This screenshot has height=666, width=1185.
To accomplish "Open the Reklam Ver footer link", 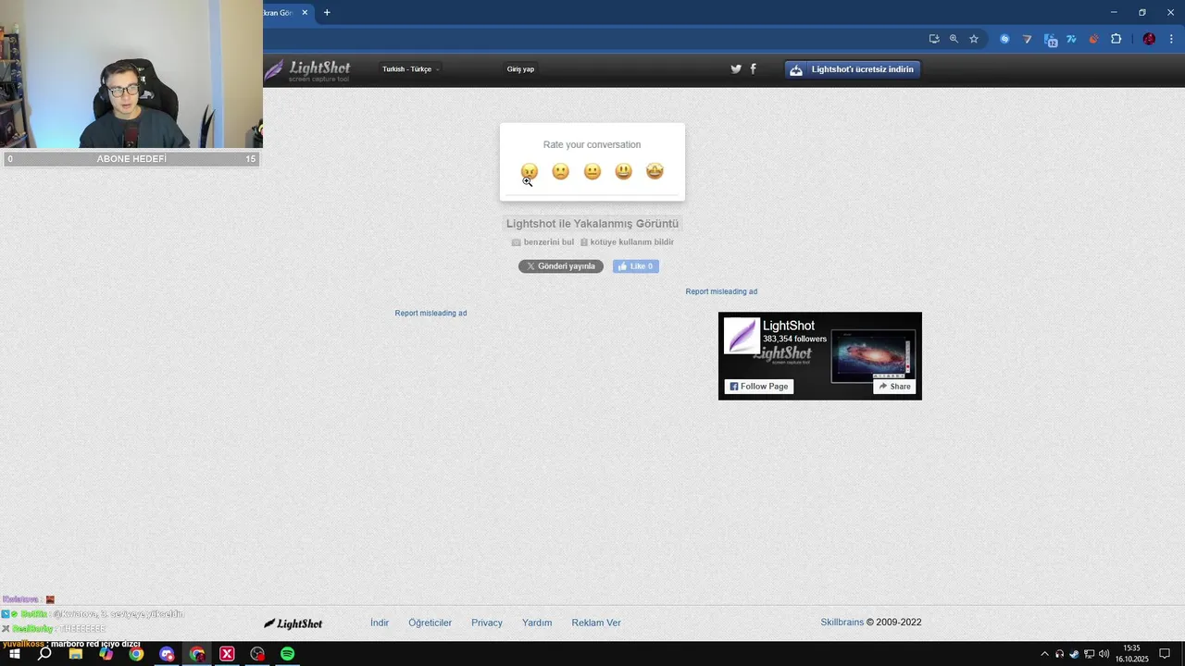I will [596, 623].
